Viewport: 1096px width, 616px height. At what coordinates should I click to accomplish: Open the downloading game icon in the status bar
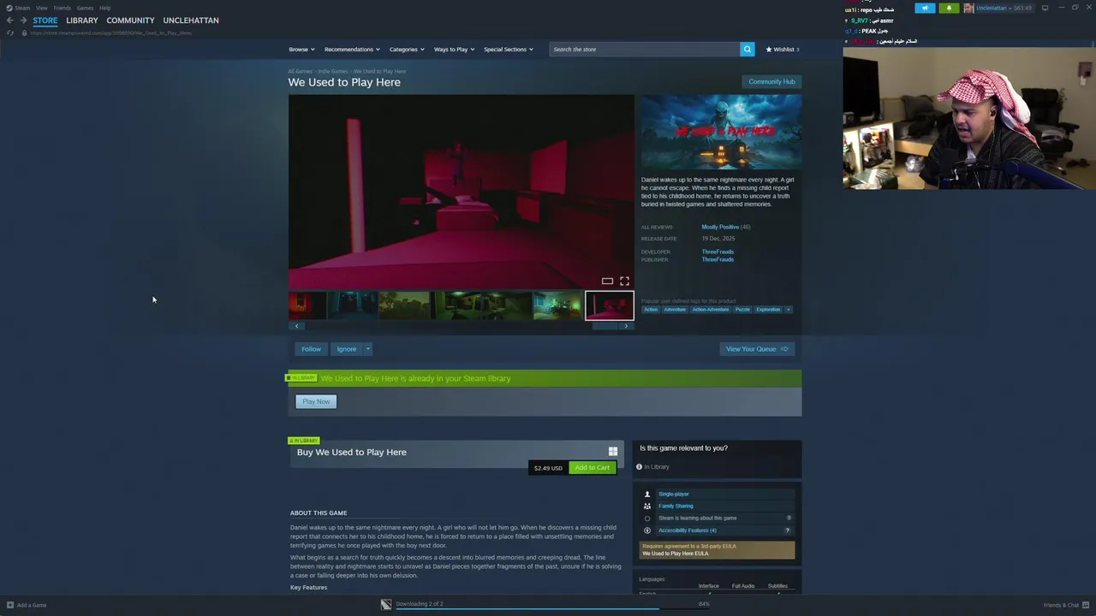pos(386,604)
